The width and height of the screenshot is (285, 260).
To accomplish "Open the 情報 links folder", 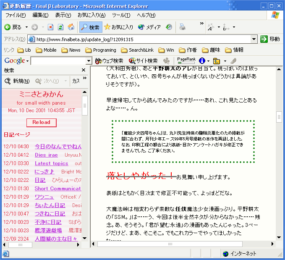I will click(234, 50).
